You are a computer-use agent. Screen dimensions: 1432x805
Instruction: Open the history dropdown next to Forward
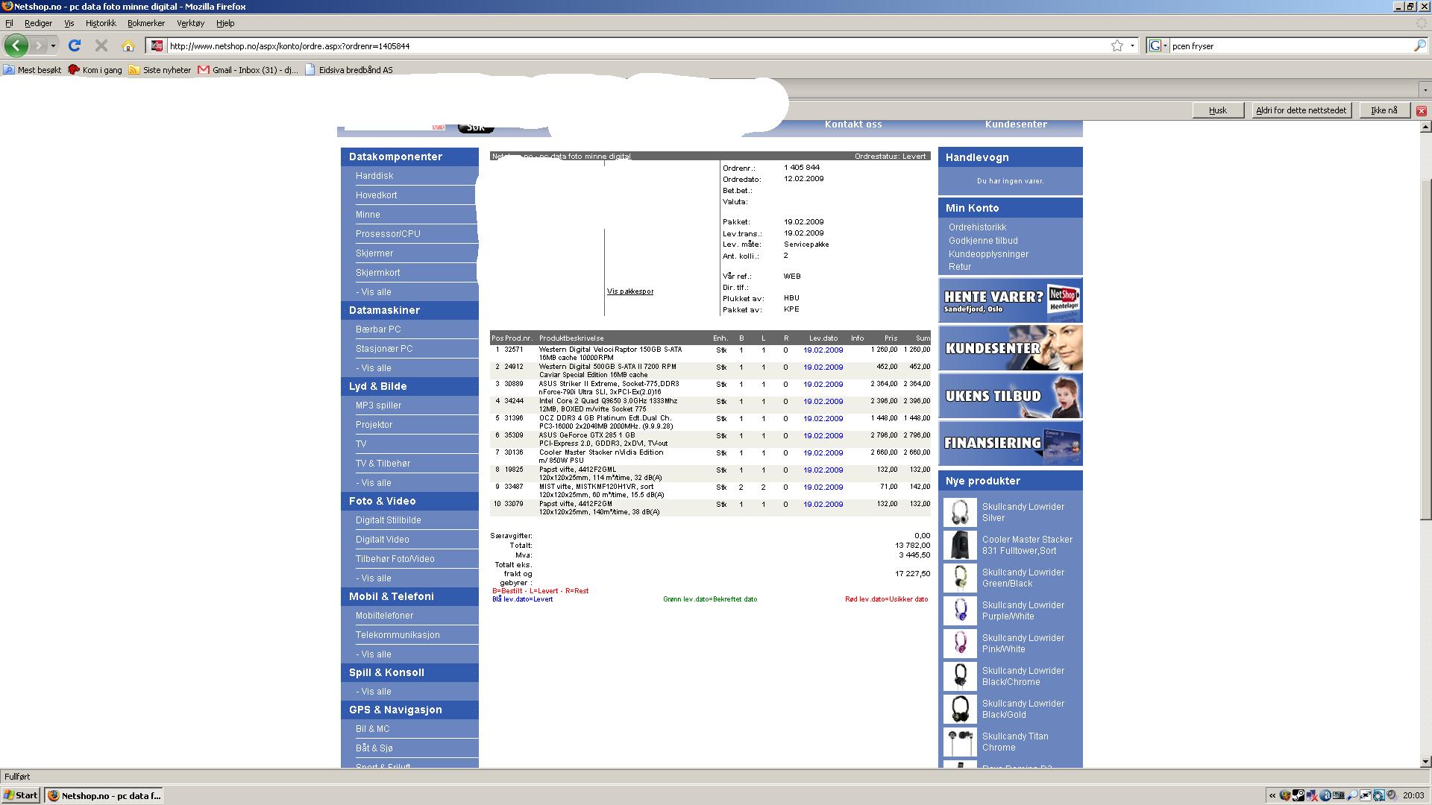tap(53, 45)
